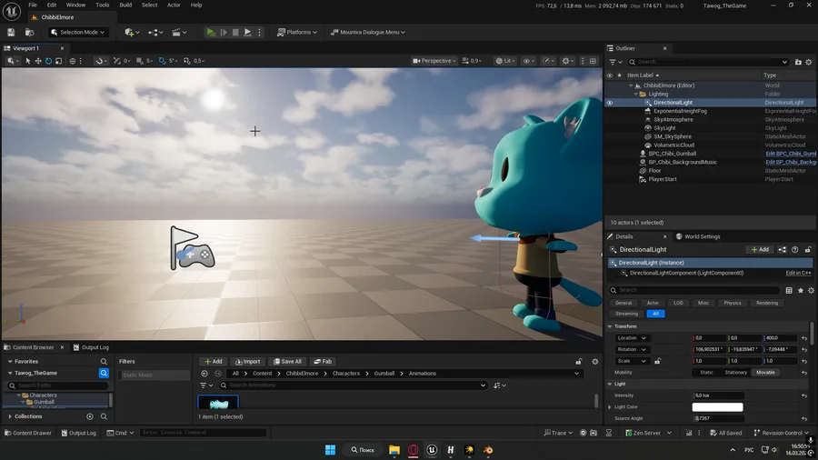Image resolution: width=818 pixels, height=460 pixels.
Task: Switch to the Output Log tab beside Content Browser
Action: tap(91, 348)
